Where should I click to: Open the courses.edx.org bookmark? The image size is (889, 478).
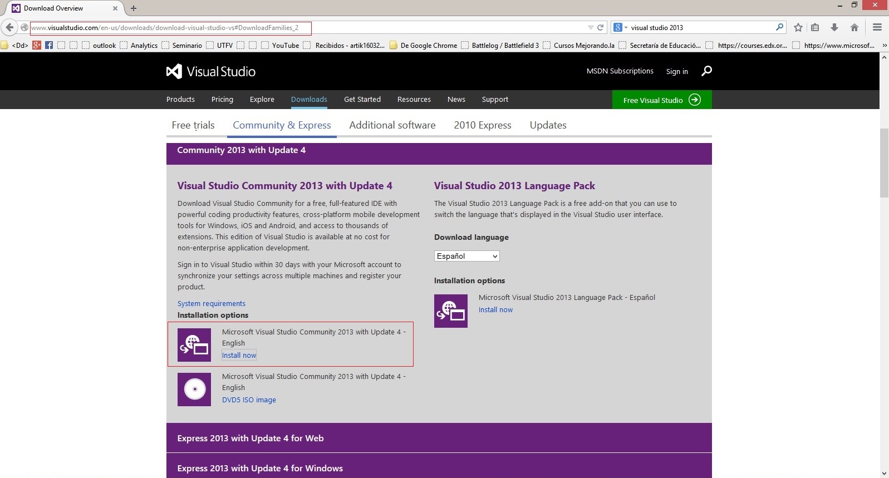[x=746, y=45]
